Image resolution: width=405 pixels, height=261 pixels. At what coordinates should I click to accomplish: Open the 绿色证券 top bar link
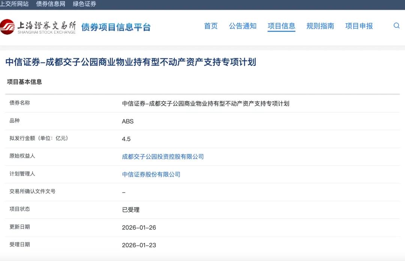tap(84, 4)
